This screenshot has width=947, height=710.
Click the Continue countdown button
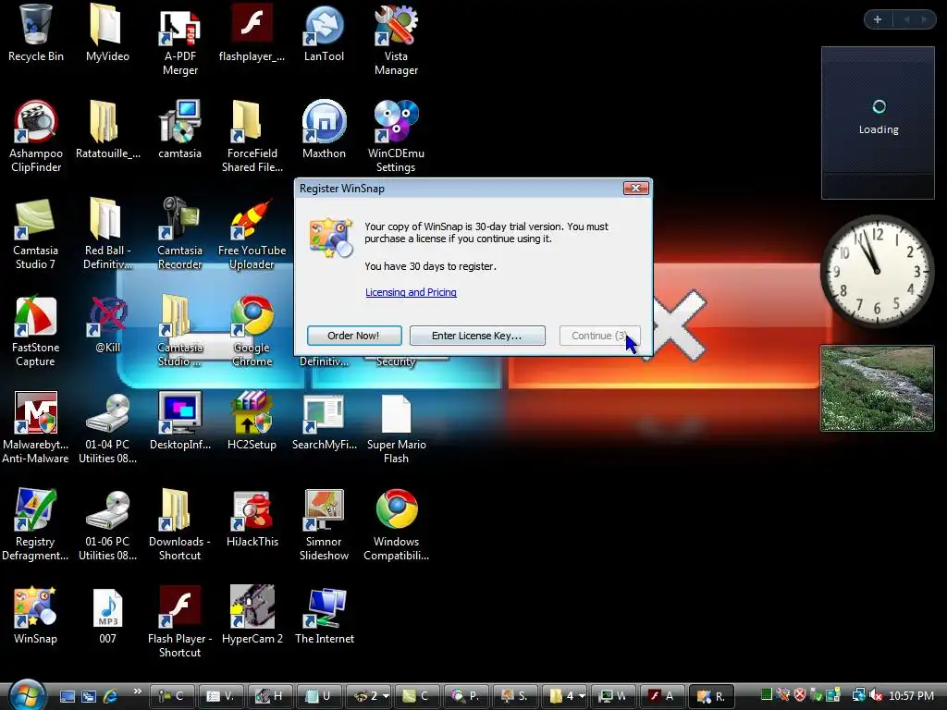(x=599, y=336)
